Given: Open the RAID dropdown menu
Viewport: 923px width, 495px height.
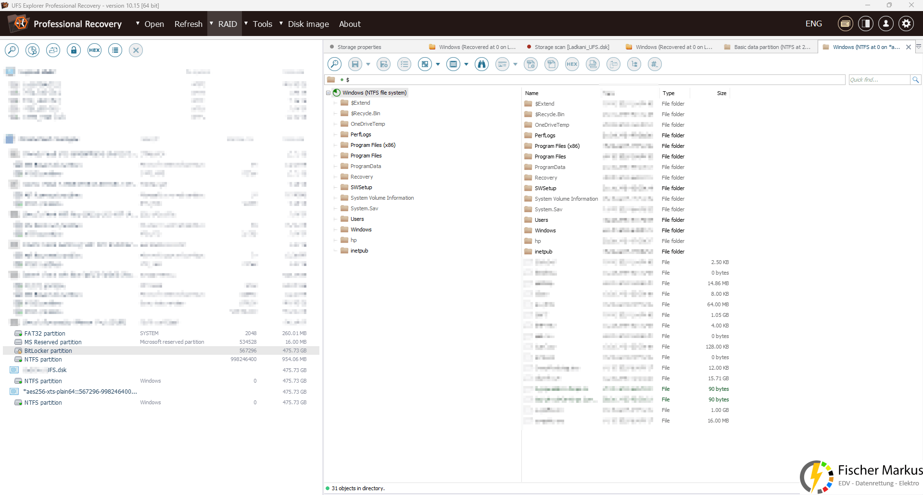Looking at the screenshot, I should (227, 24).
